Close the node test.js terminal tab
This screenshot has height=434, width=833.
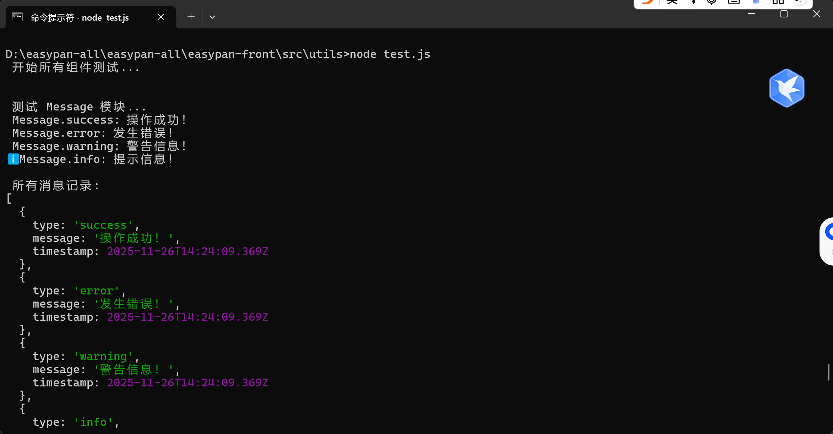point(161,17)
